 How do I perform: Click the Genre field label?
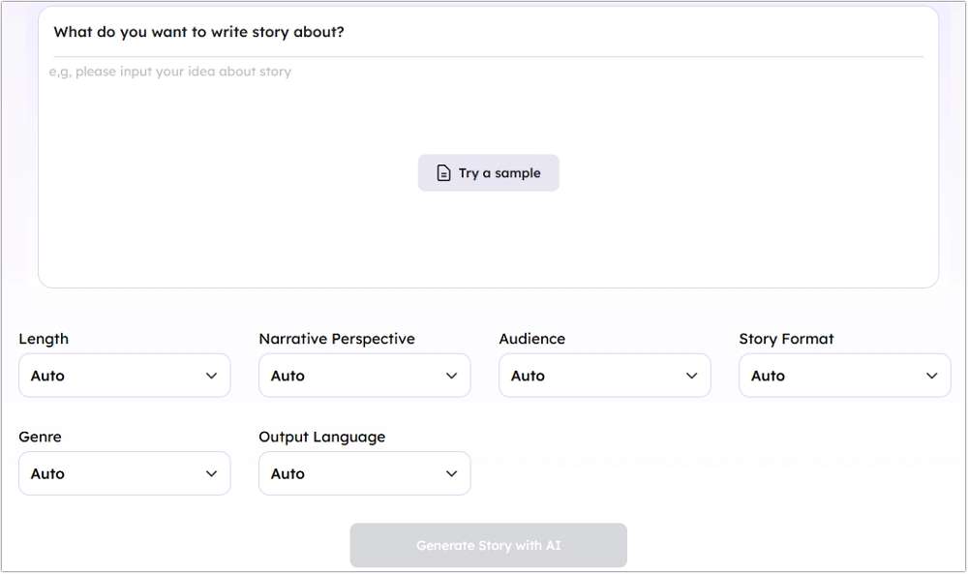pyautogui.click(x=40, y=437)
